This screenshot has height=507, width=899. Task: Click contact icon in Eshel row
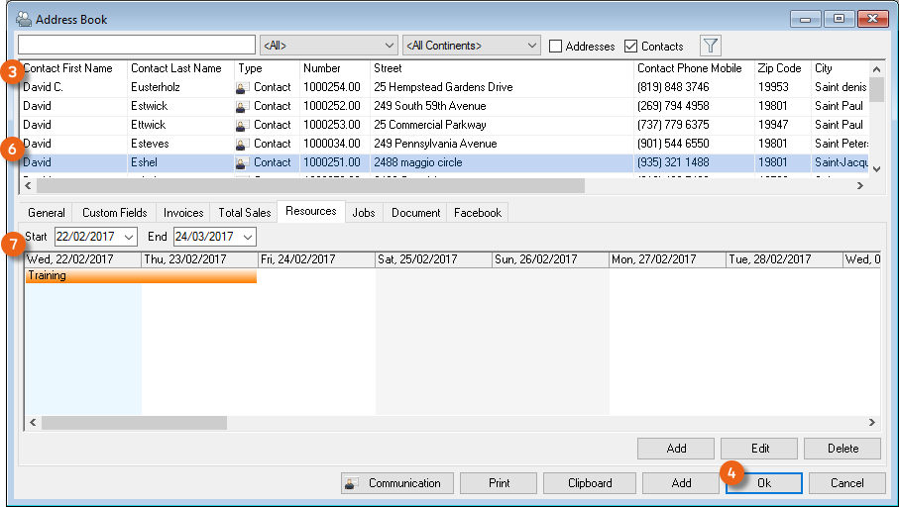(242, 162)
